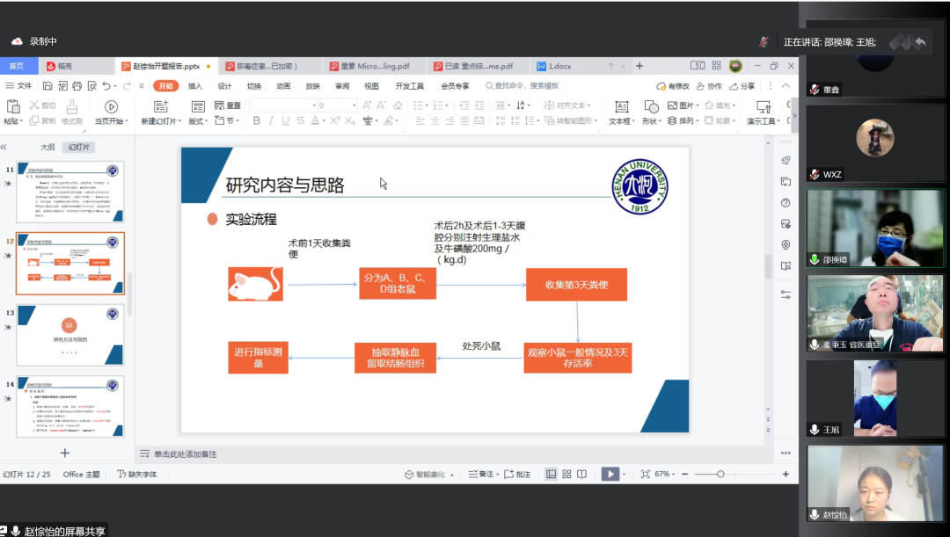Click the zoom slider in status bar

pos(720,474)
